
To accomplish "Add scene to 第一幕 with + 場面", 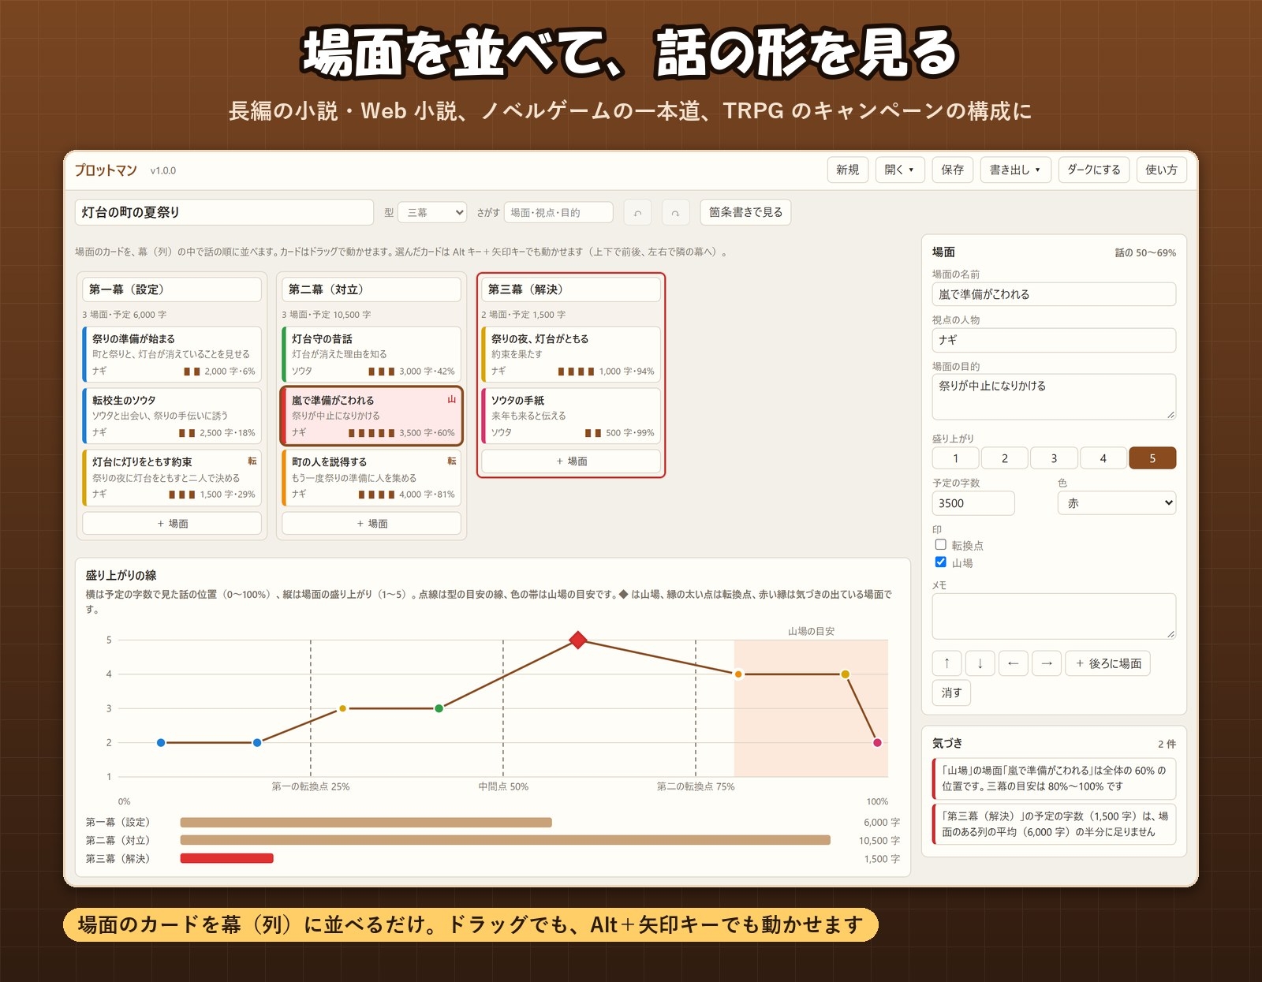I will coord(172,523).
